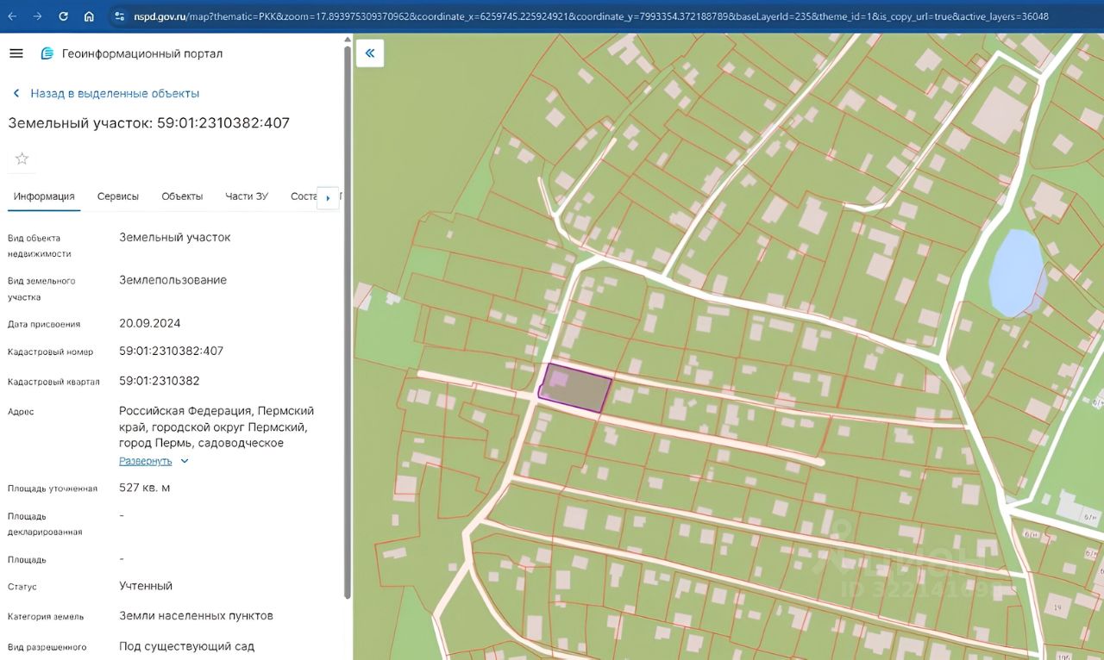
Task: Collapse the side panel with double chevron
Action: click(370, 53)
